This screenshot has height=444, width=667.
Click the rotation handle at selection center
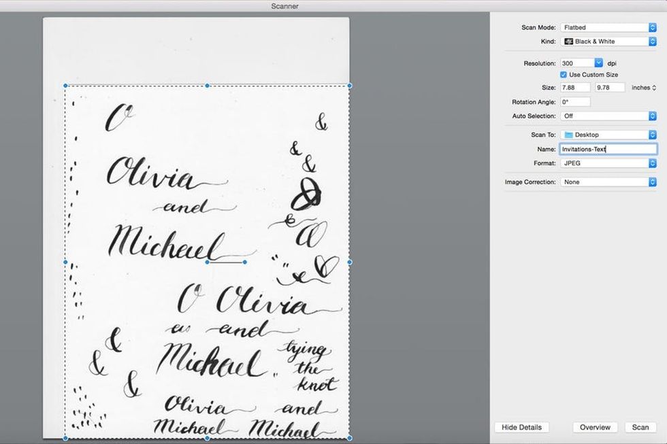(244, 262)
